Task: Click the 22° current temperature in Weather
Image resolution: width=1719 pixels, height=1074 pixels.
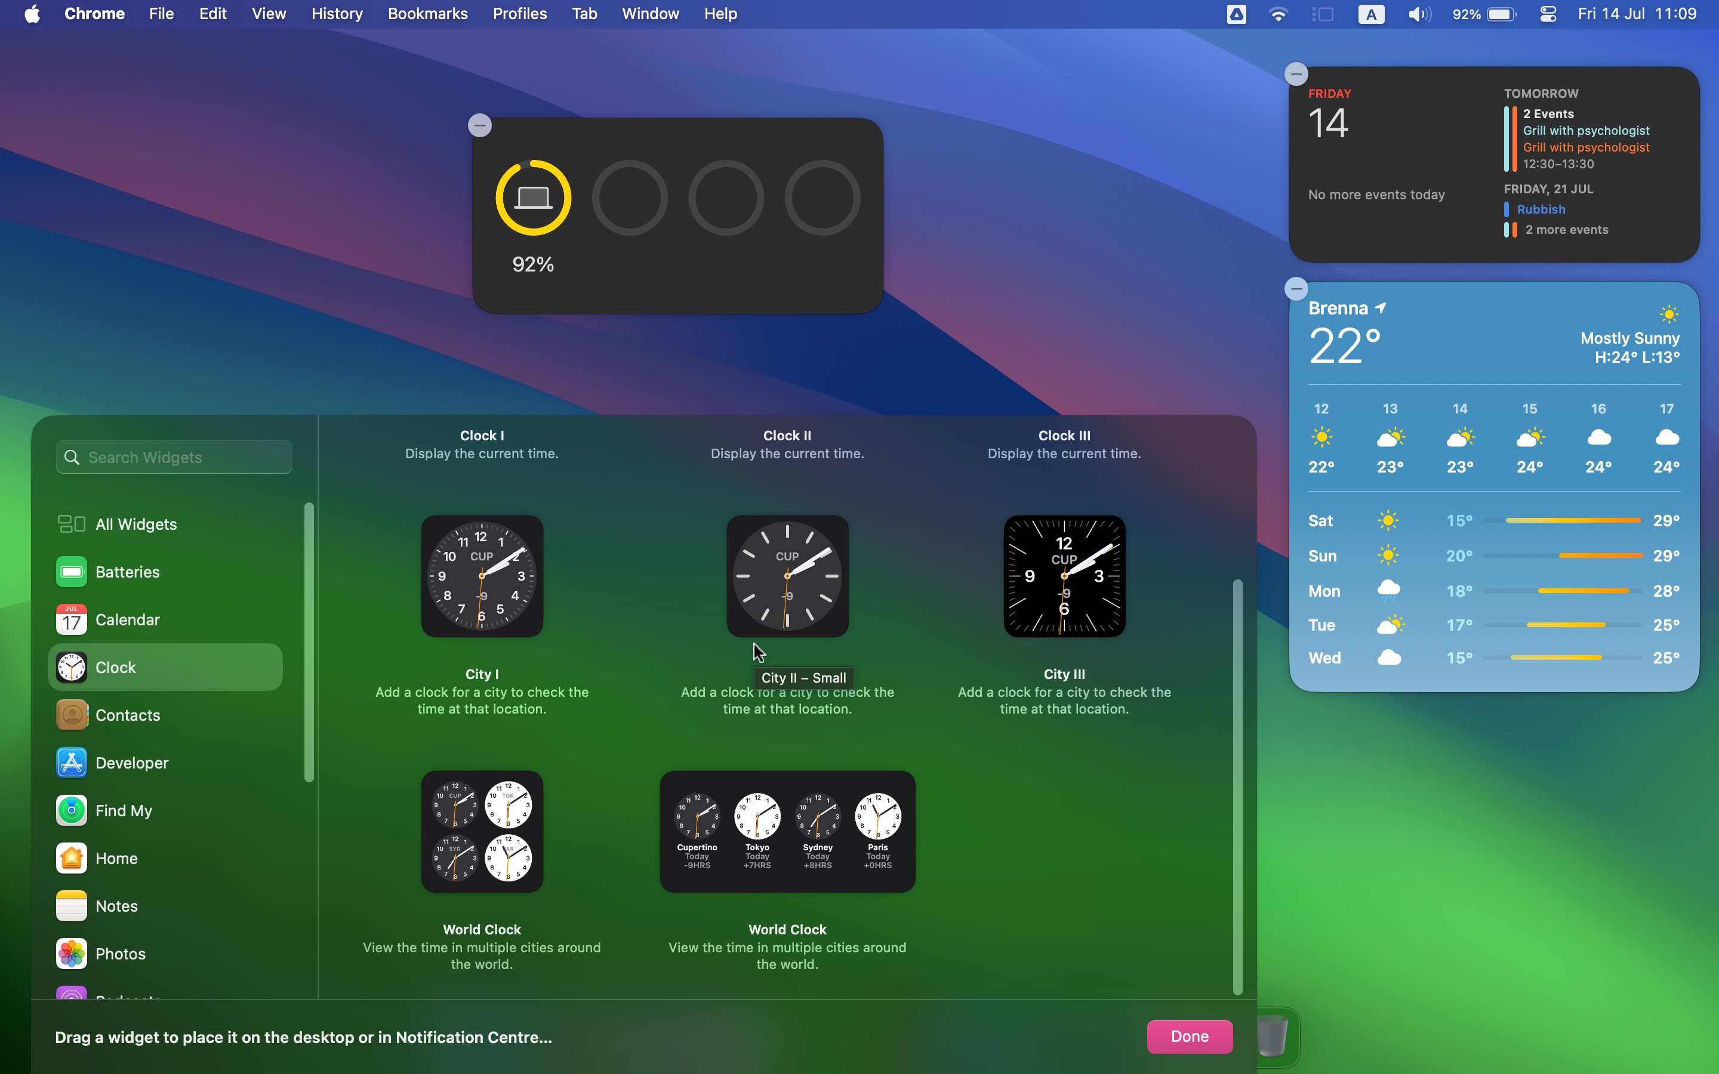Action: pos(1344,346)
